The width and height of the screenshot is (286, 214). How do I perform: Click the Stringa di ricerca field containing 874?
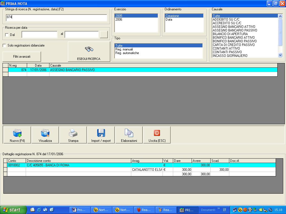point(56,18)
